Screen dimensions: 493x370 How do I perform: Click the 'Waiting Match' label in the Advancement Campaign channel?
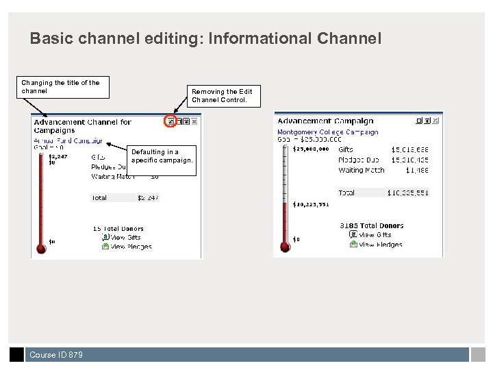coord(362,170)
